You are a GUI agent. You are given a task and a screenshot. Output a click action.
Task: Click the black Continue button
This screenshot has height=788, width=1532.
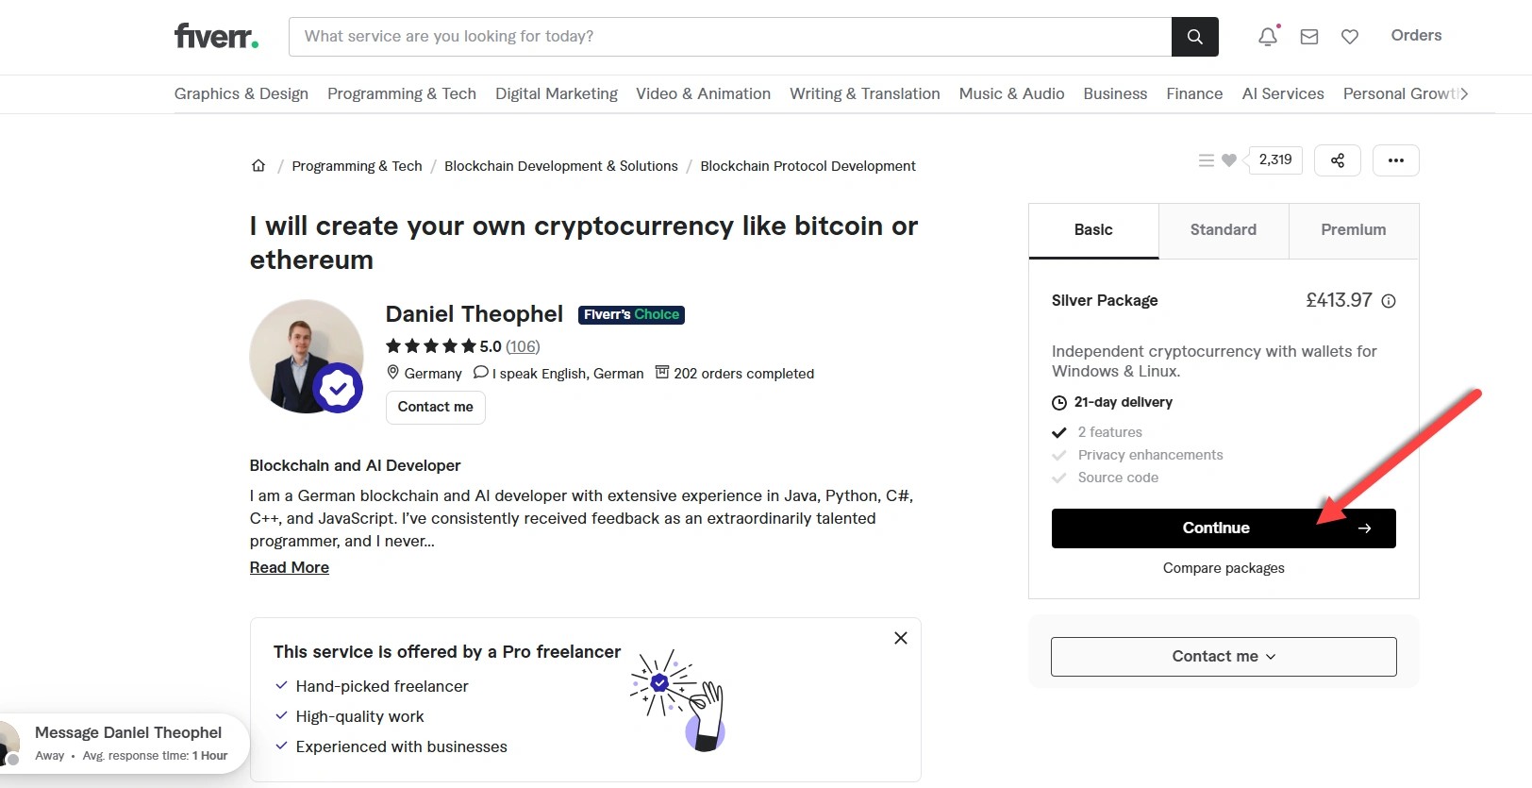tap(1224, 528)
